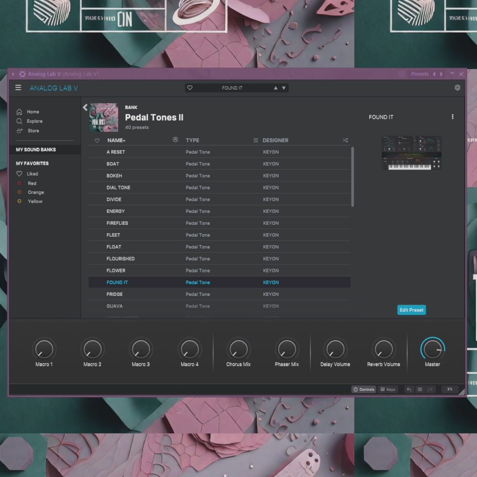Open the three-dot preset options menu
Screen dimensions: 477x477
click(452, 117)
